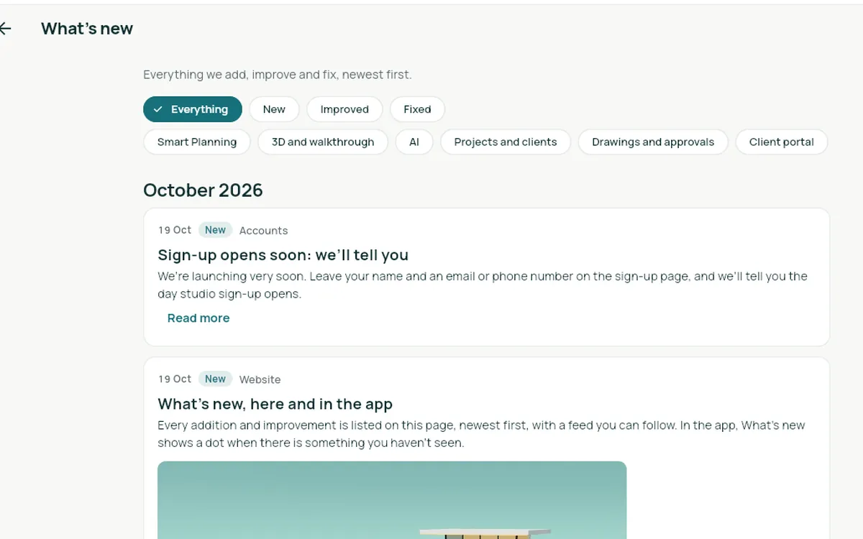Screen dimensions: 863x539
Task: Click the New badge on Accounts post
Action: 215,230
